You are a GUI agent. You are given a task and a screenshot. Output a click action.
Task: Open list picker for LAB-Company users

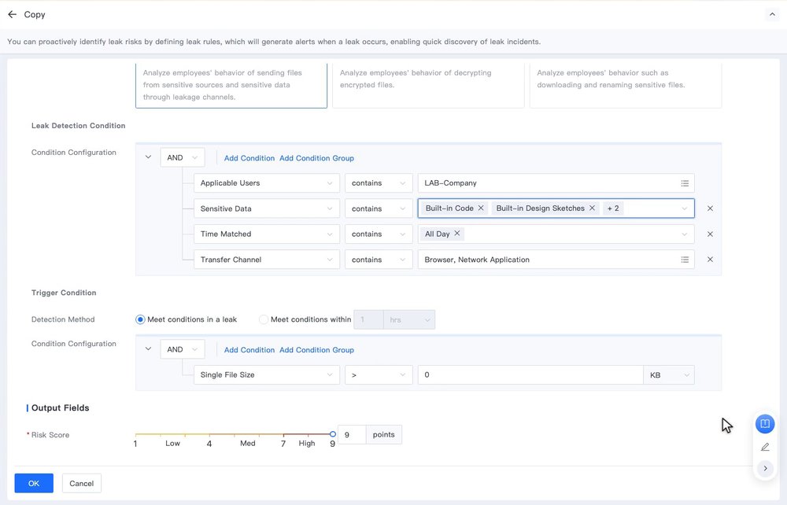click(685, 183)
